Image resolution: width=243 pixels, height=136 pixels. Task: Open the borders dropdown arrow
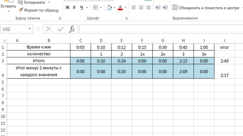(x=101, y=8)
